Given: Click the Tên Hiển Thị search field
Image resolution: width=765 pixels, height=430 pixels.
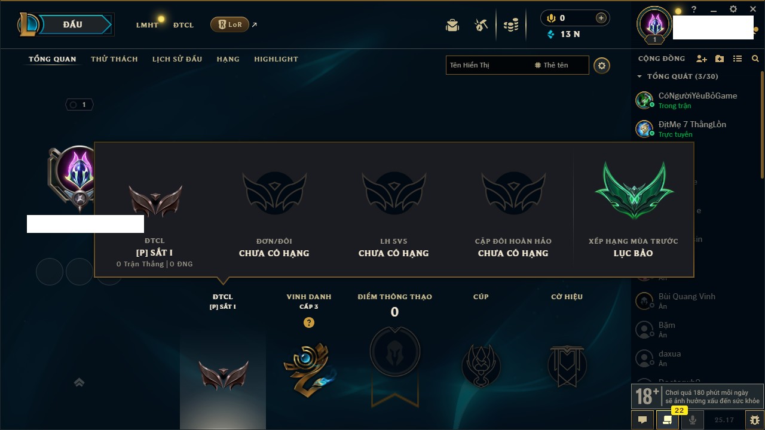Looking at the screenshot, I should [x=488, y=65].
